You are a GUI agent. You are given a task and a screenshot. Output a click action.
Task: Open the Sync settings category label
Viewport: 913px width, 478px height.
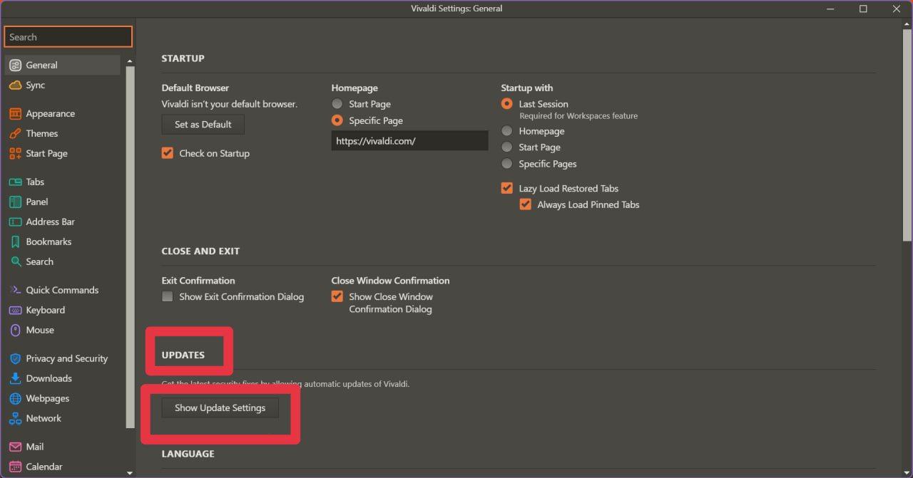(36, 85)
